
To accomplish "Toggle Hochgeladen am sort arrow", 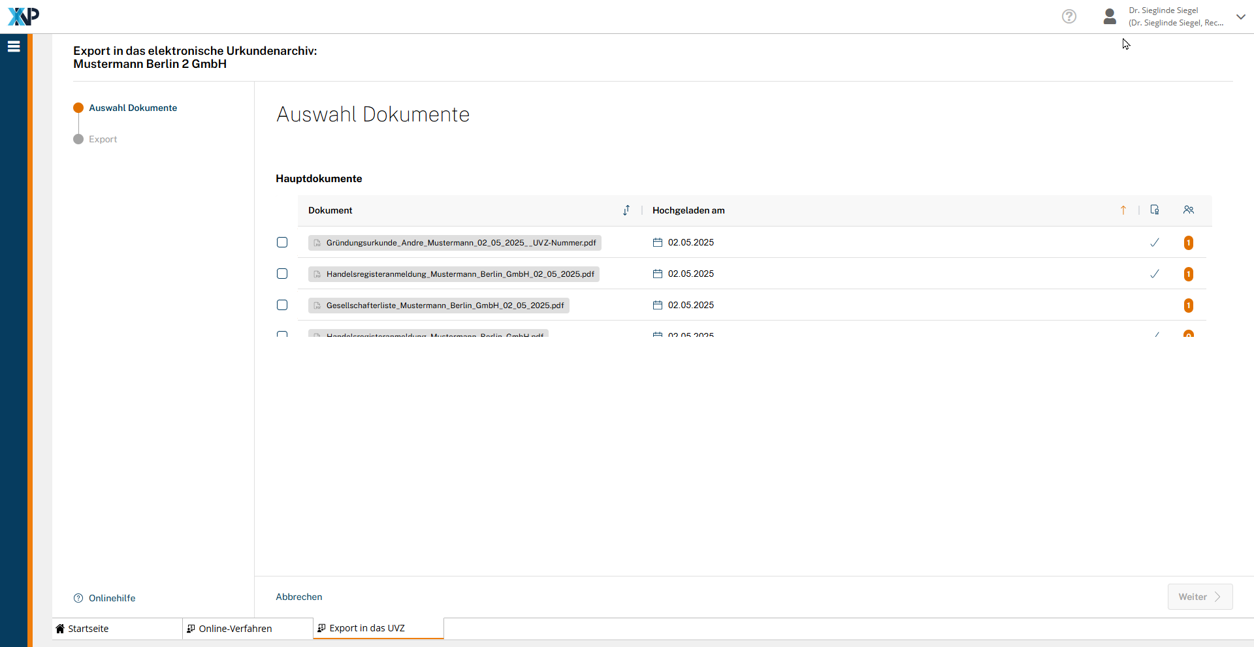I will pos(1123,210).
